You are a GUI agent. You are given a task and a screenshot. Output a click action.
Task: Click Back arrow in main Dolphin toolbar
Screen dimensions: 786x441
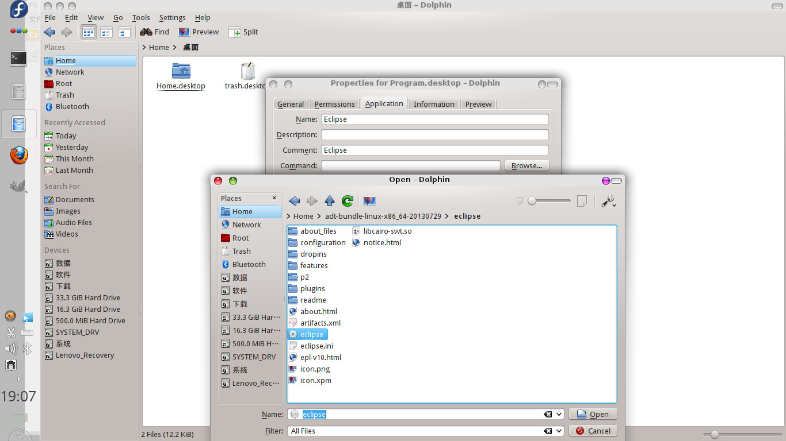click(49, 32)
